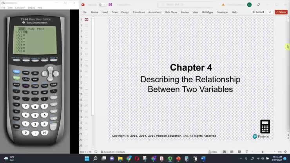The width and height of the screenshot is (290, 163).
Task: Select slide 1 thumbnail in slide panel
Action: (x=86, y=20)
